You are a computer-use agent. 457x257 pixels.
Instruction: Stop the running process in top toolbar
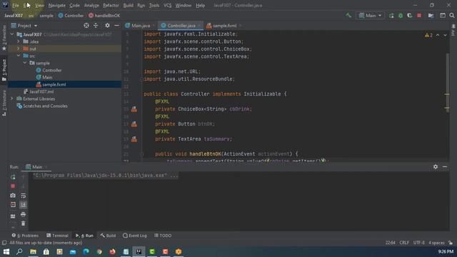tap(419, 16)
